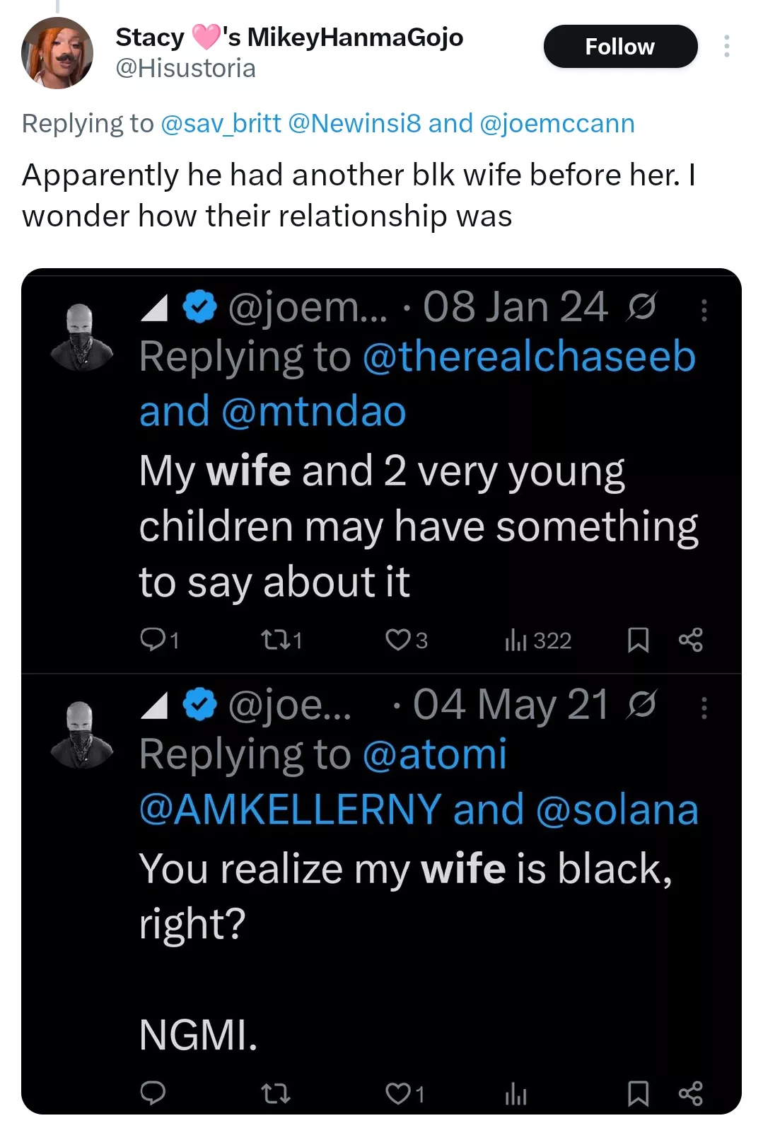The image size is (763, 1123).
Task: Share the May 21 tweet
Action: (690, 1094)
